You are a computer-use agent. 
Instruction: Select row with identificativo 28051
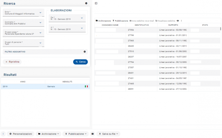coord(157,89)
